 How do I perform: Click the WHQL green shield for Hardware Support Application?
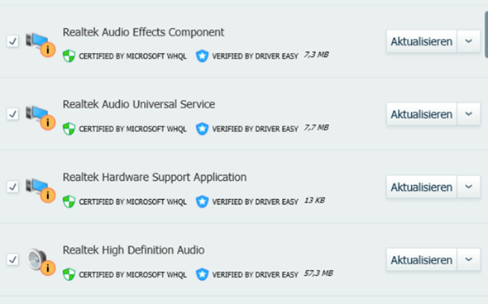click(69, 202)
